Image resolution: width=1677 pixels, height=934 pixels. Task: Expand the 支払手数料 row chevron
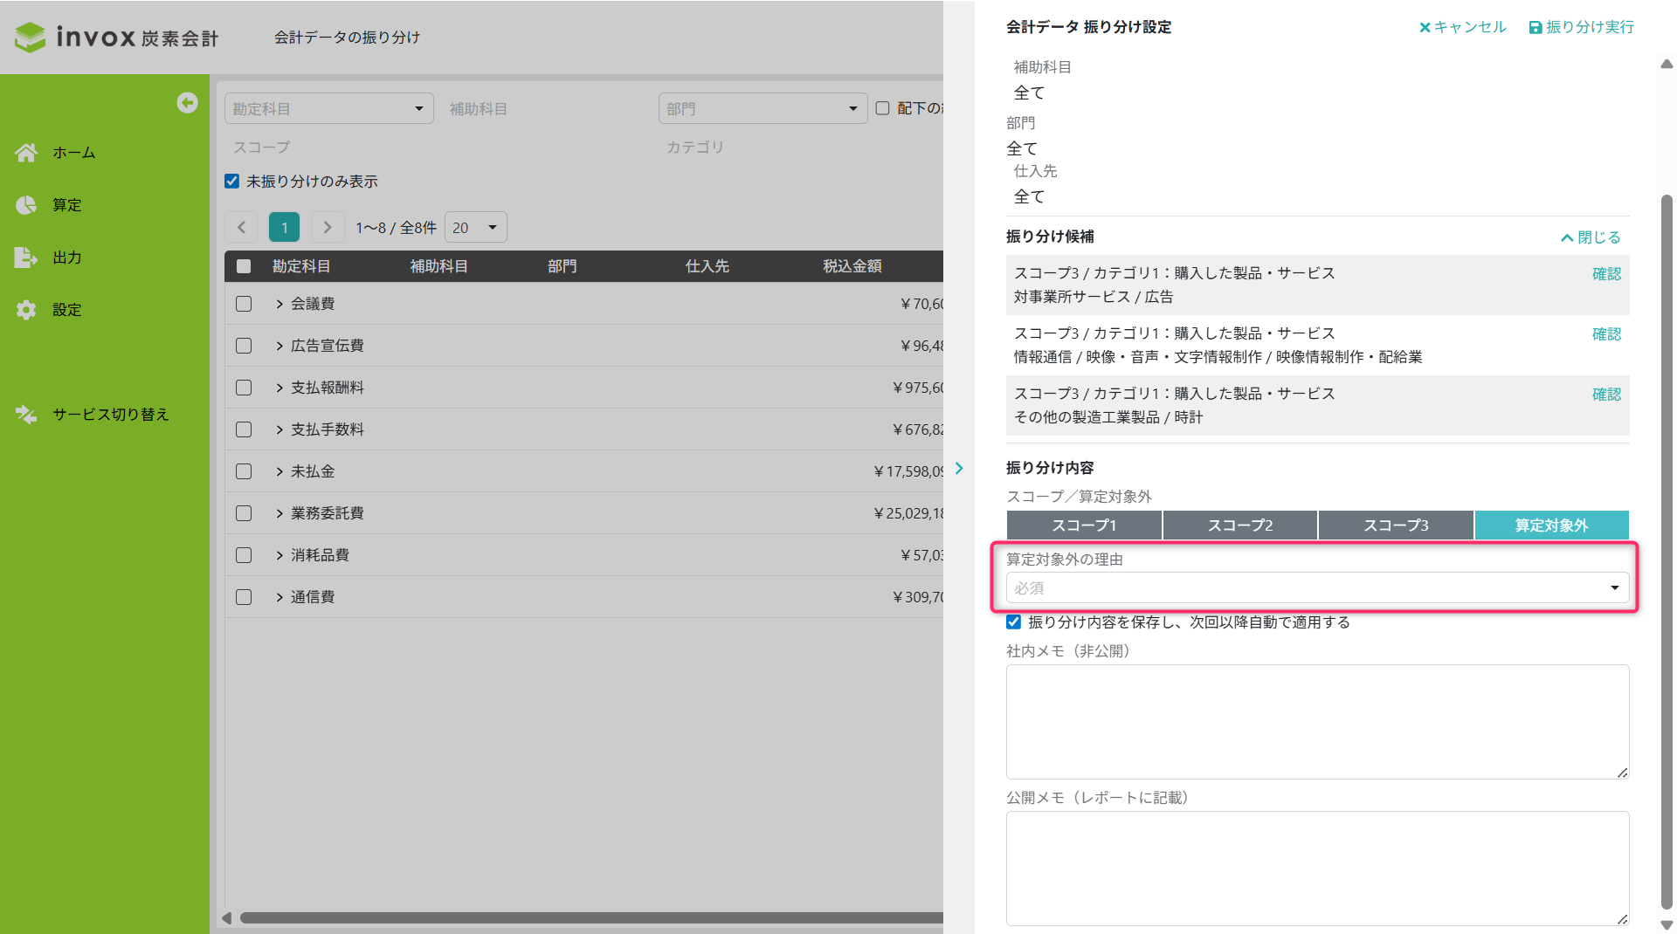pyautogui.click(x=279, y=429)
